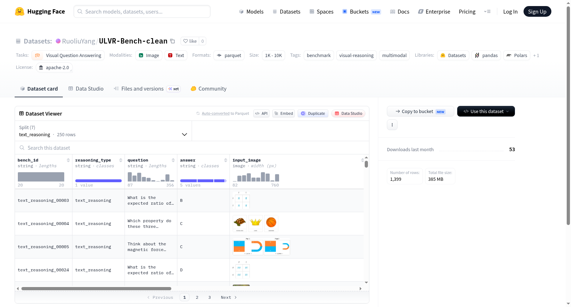Click the bench_id lengths histogram bar

41,177
